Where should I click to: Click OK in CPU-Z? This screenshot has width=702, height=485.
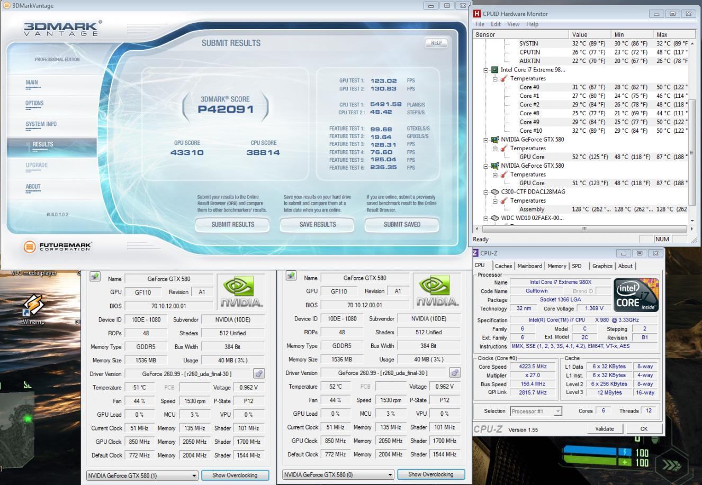[644, 429]
